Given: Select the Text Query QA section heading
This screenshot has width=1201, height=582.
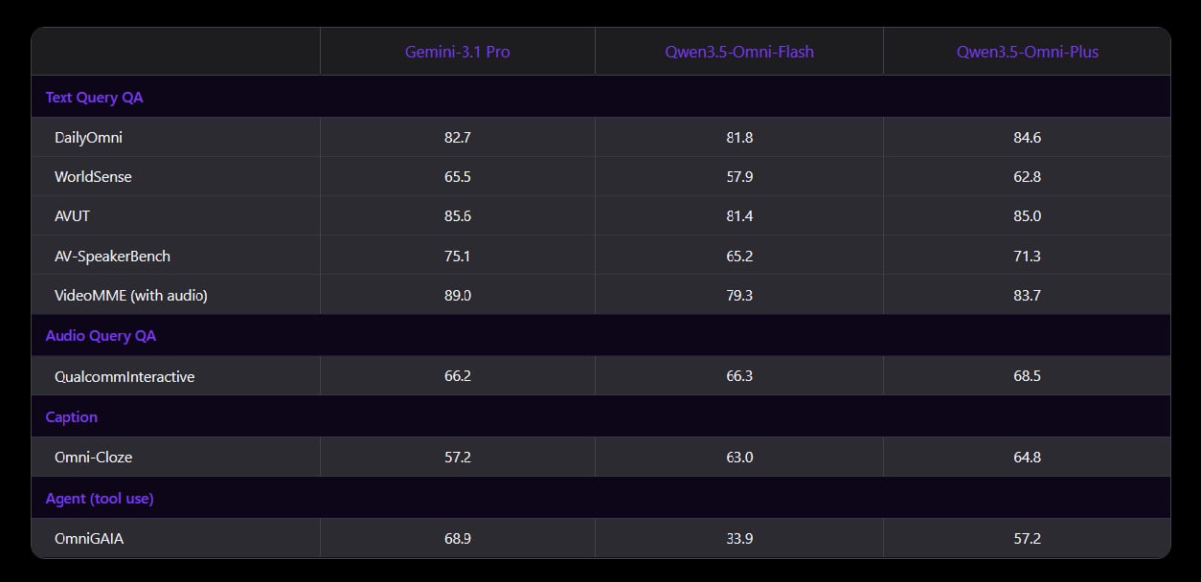Looking at the screenshot, I should (x=94, y=97).
